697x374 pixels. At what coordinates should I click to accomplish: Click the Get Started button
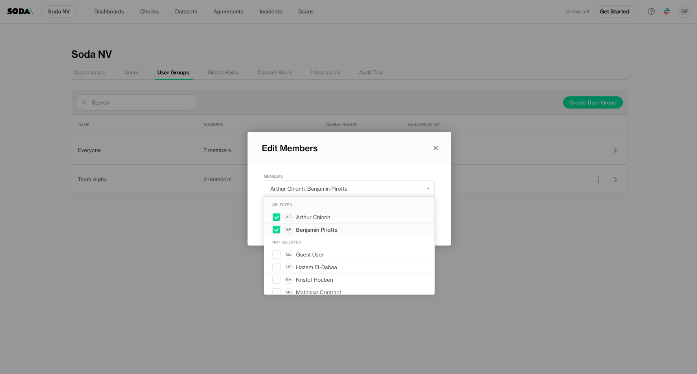[x=614, y=11]
